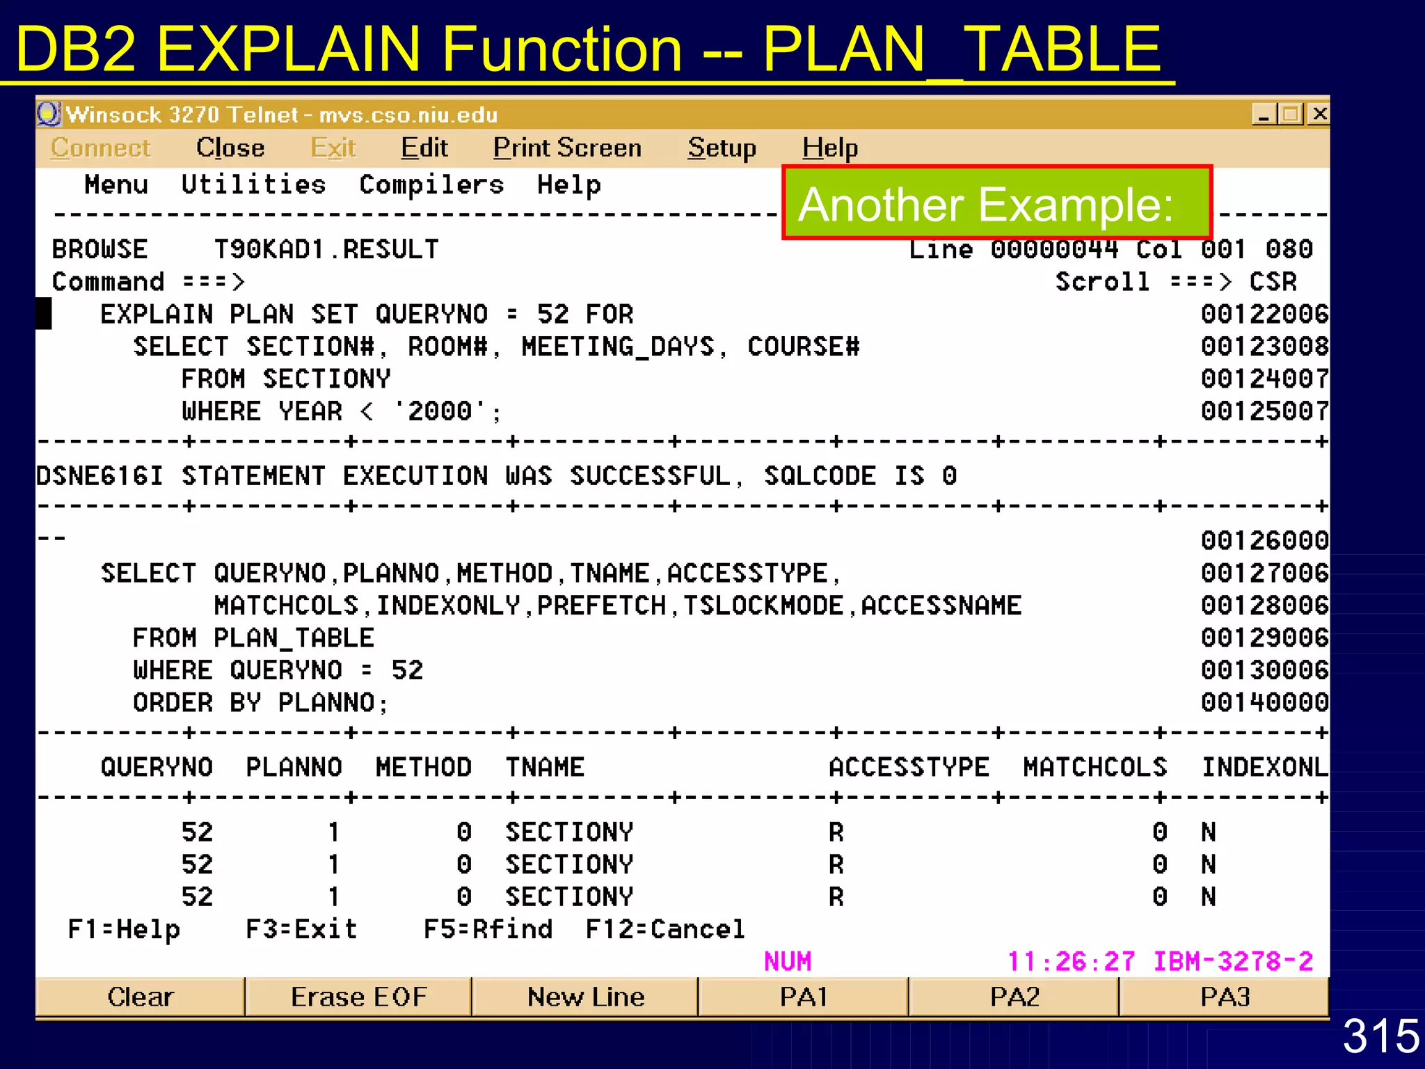This screenshot has height=1069, width=1425.
Task: Click F5=Rfind function key label
Action: coord(488,930)
